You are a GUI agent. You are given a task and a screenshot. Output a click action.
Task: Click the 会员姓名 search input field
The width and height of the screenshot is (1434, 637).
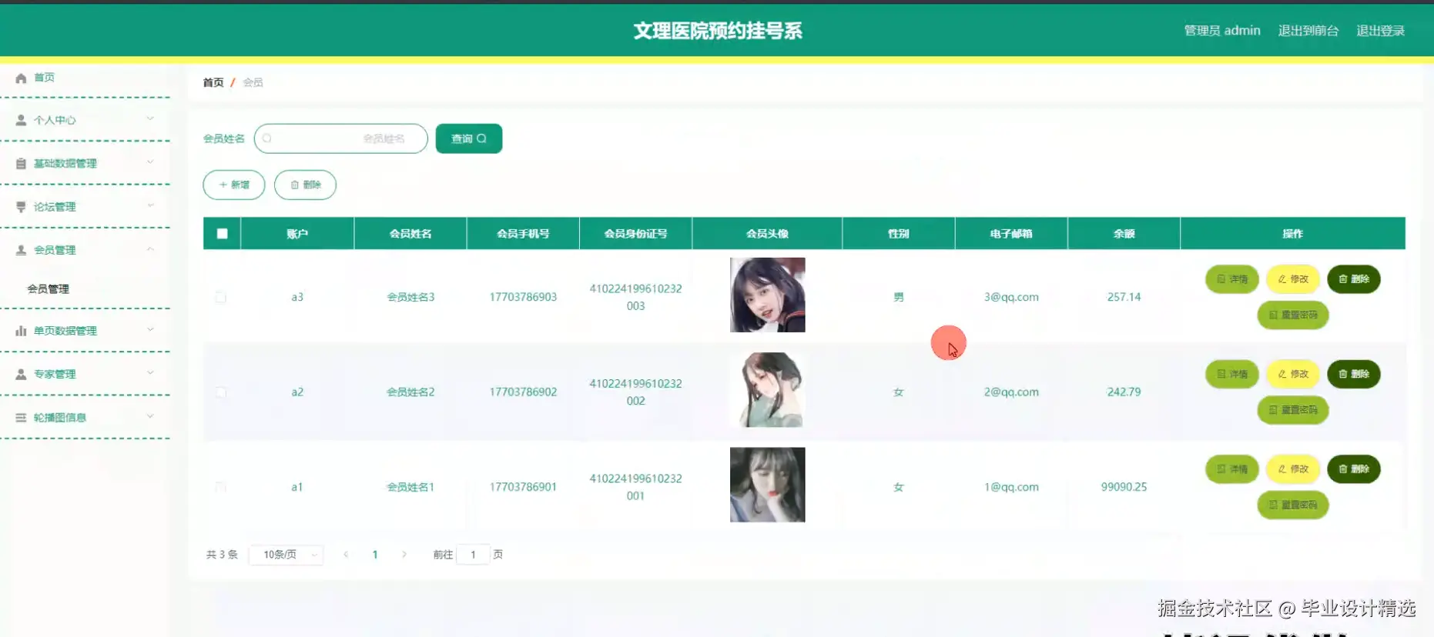pyautogui.click(x=340, y=138)
